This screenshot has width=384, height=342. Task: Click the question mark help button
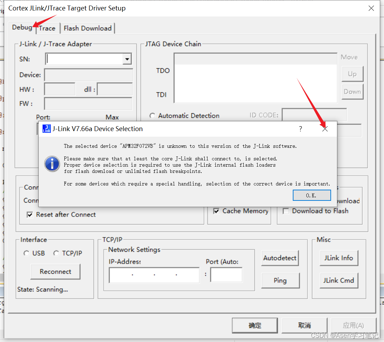pos(300,129)
